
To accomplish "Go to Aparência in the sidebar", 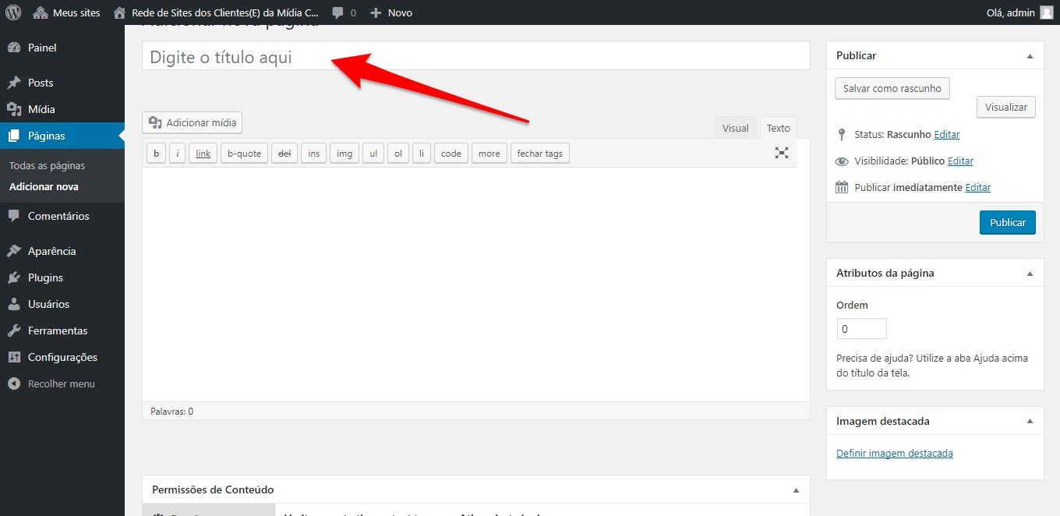I will coord(51,251).
